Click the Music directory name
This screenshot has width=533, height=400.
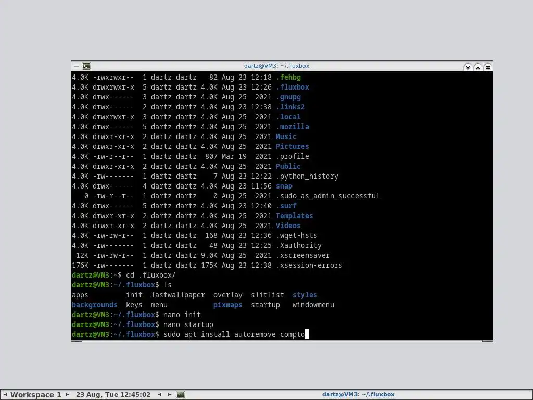point(286,136)
